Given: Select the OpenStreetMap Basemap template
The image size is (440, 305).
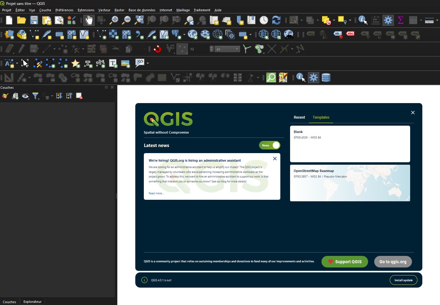Looking at the screenshot, I should coord(350,183).
